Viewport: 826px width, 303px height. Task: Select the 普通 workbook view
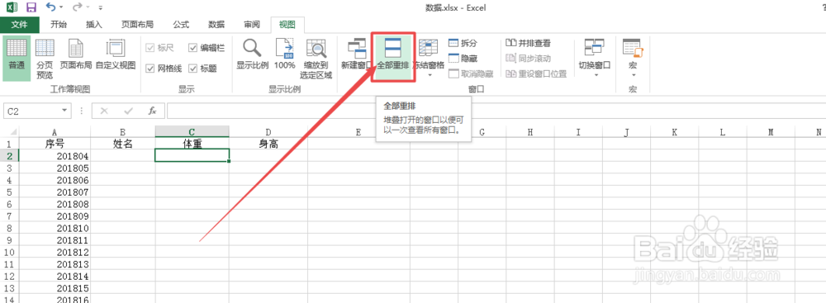pos(17,58)
